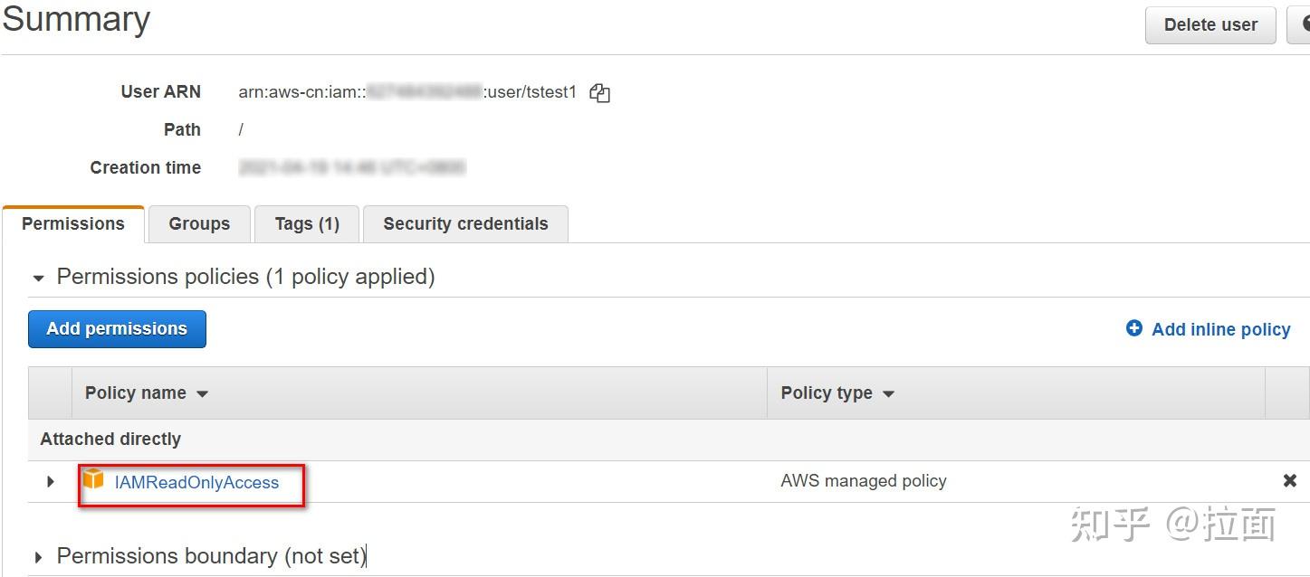Switch to the Security credentials tab
Viewport: 1310px width, 577px height.
pyautogui.click(x=465, y=223)
